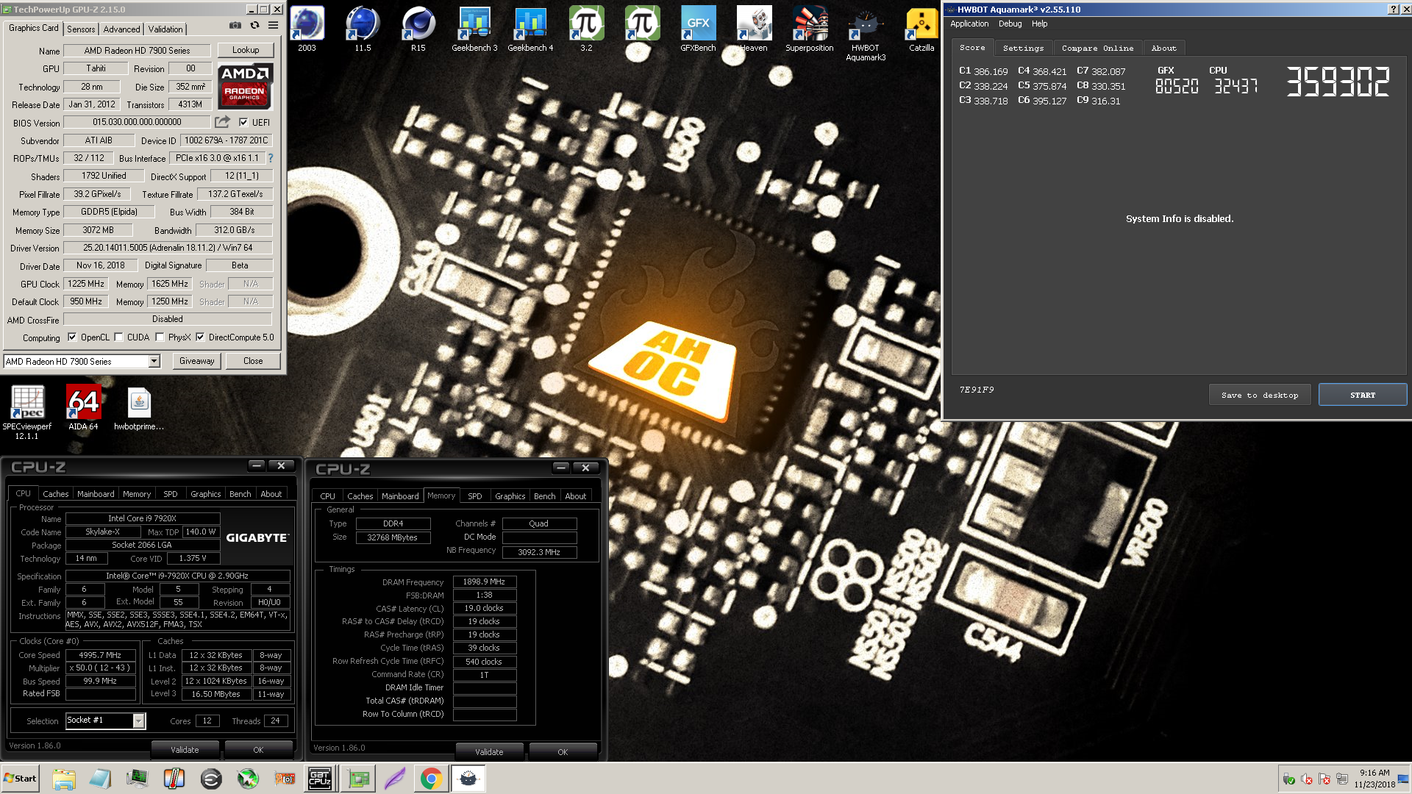Click the bus interface question mark icon
Image resolution: width=1412 pixels, height=794 pixels.
(271, 158)
